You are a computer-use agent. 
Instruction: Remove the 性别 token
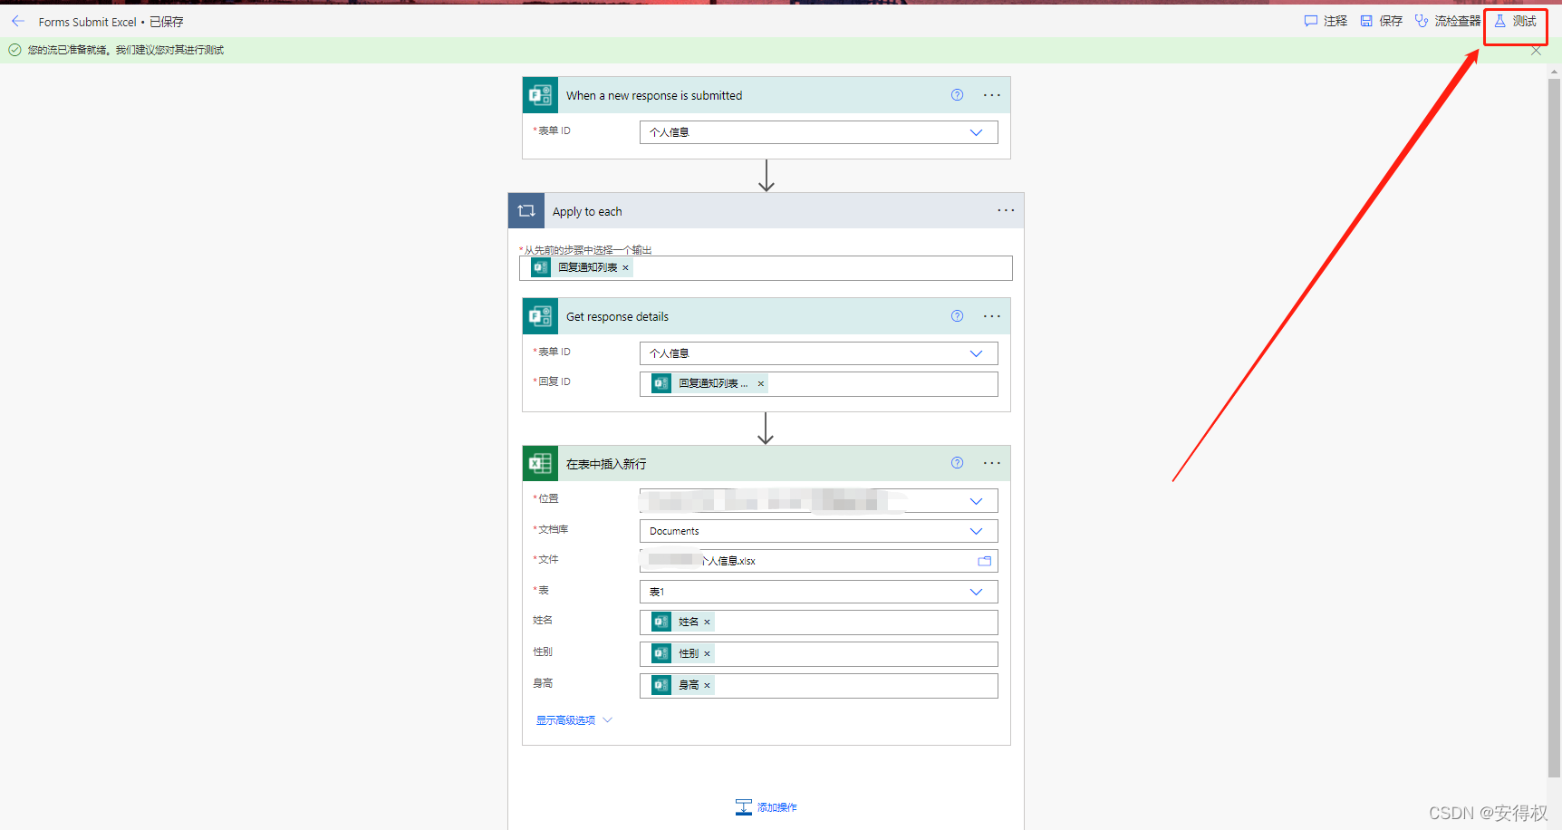pyautogui.click(x=707, y=653)
